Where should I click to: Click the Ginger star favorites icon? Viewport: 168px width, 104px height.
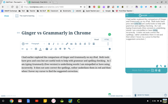click(x=165, y=66)
